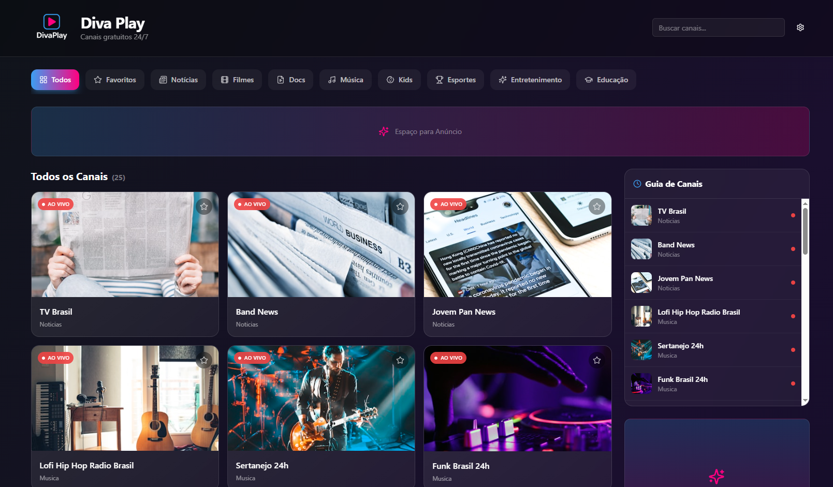Focus the Buscar canais search field
The image size is (833, 487).
tap(719, 27)
